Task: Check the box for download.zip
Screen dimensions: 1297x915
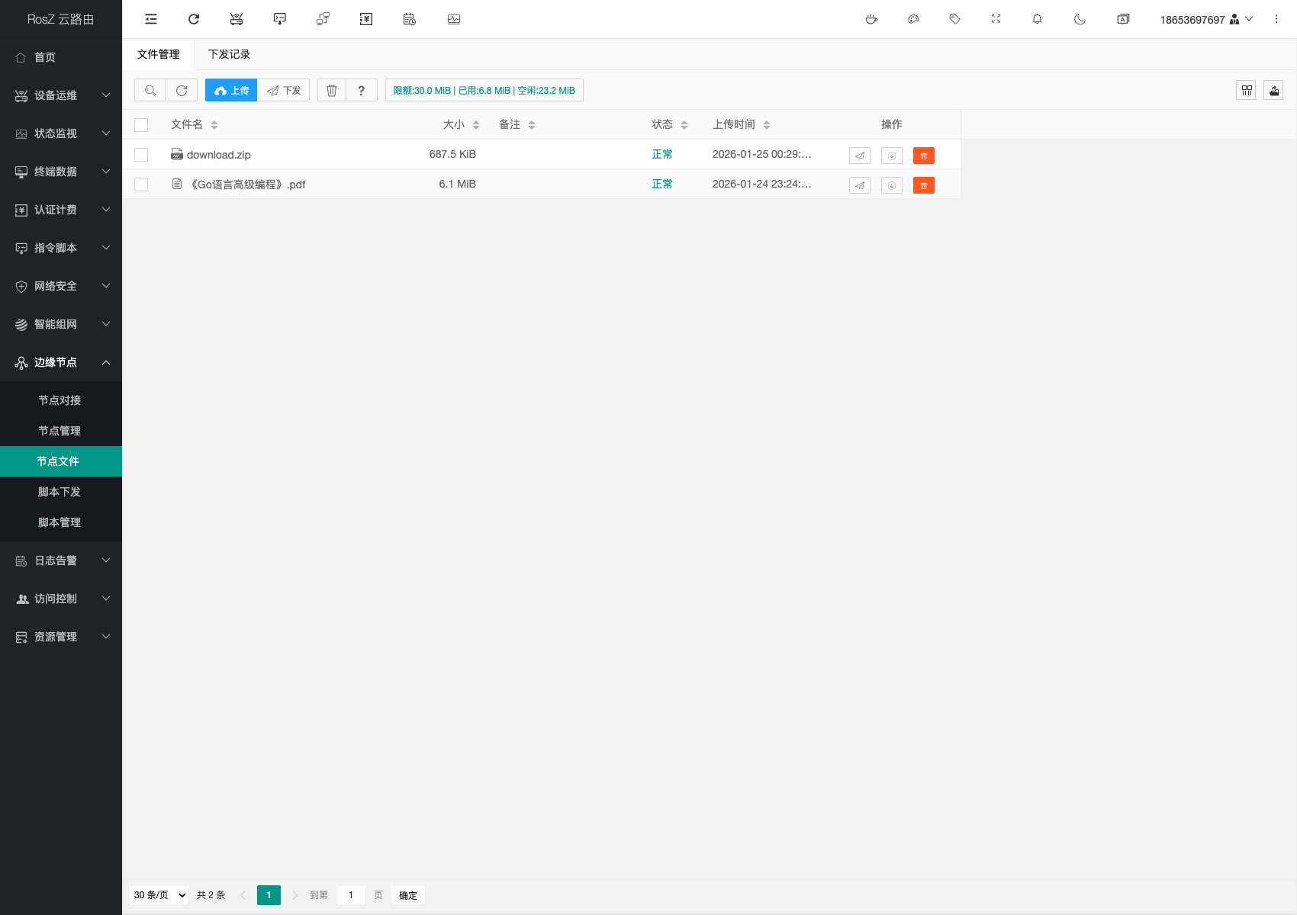Action: click(x=141, y=155)
